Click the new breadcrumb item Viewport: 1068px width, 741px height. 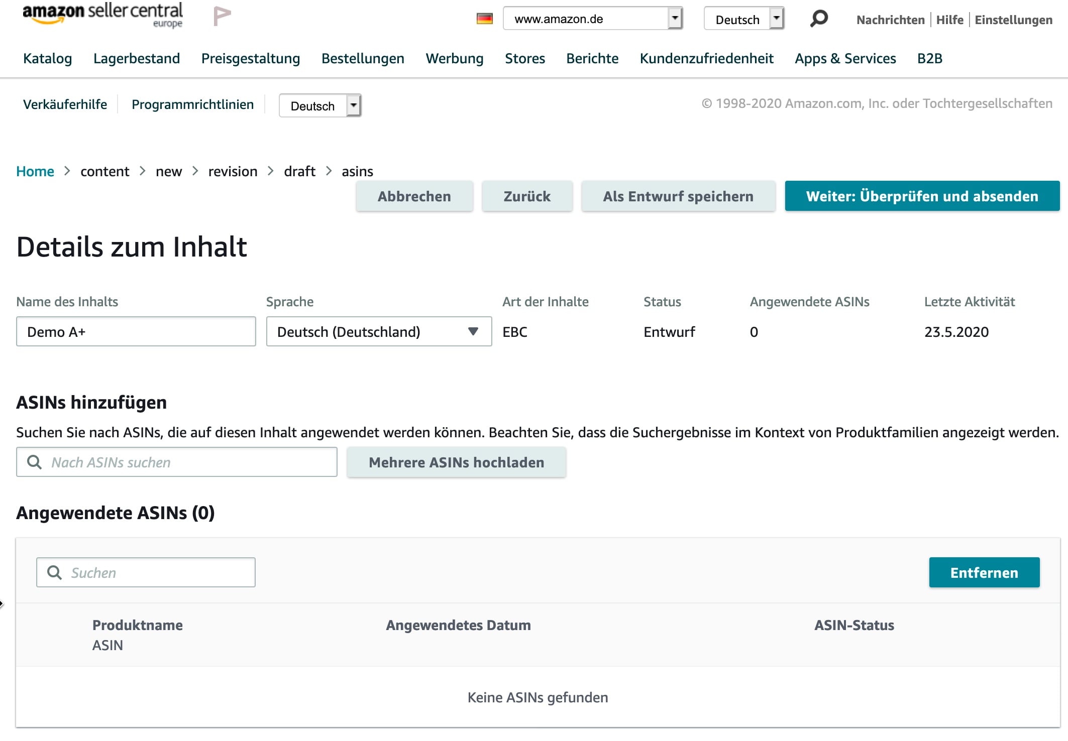169,171
